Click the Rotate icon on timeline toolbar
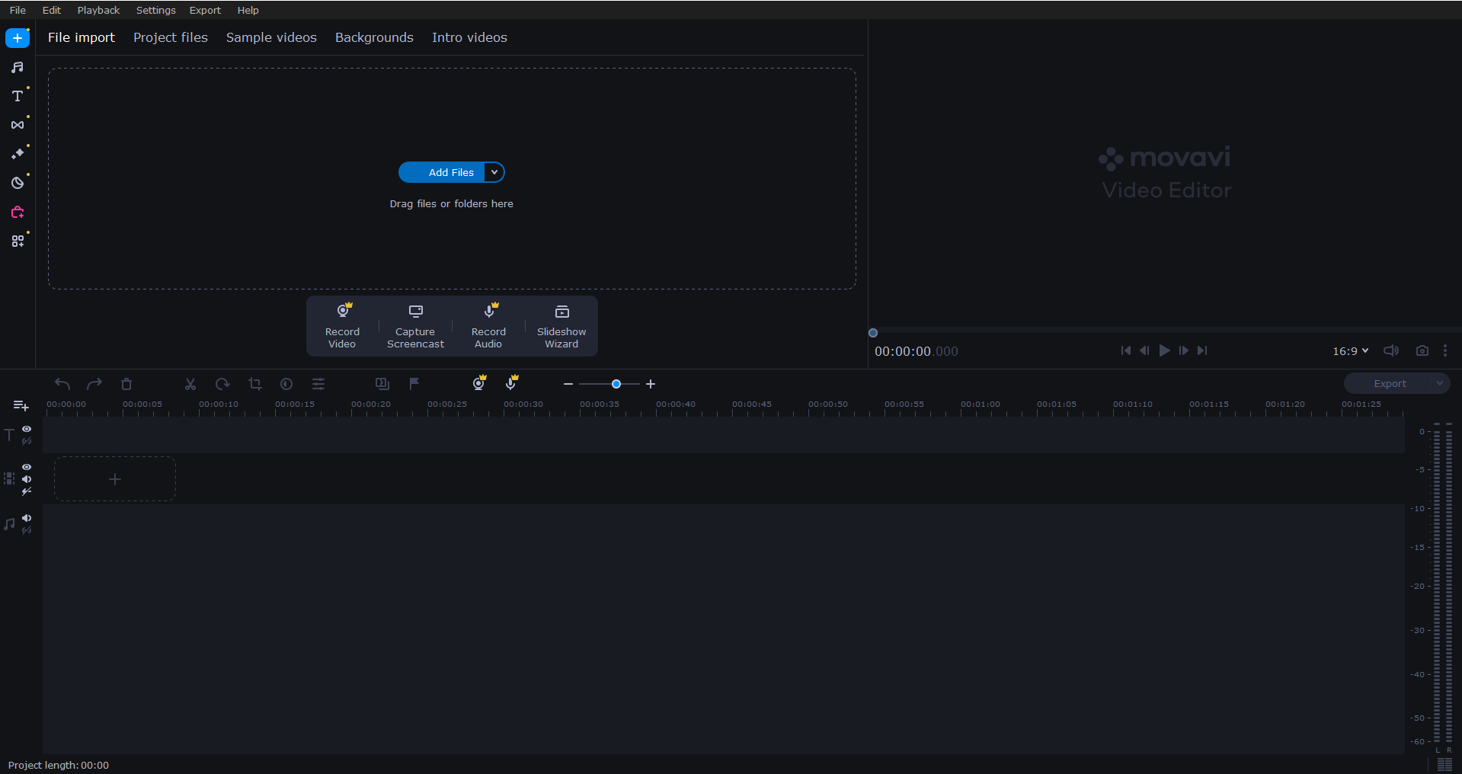Image resolution: width=1462 pixels, height=774 pixels. [221, 384]
